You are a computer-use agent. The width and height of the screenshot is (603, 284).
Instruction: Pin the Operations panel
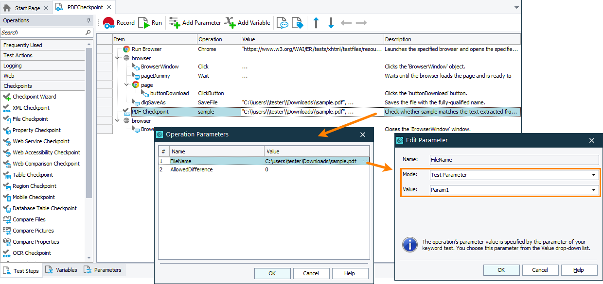click(x=89, y=20)
